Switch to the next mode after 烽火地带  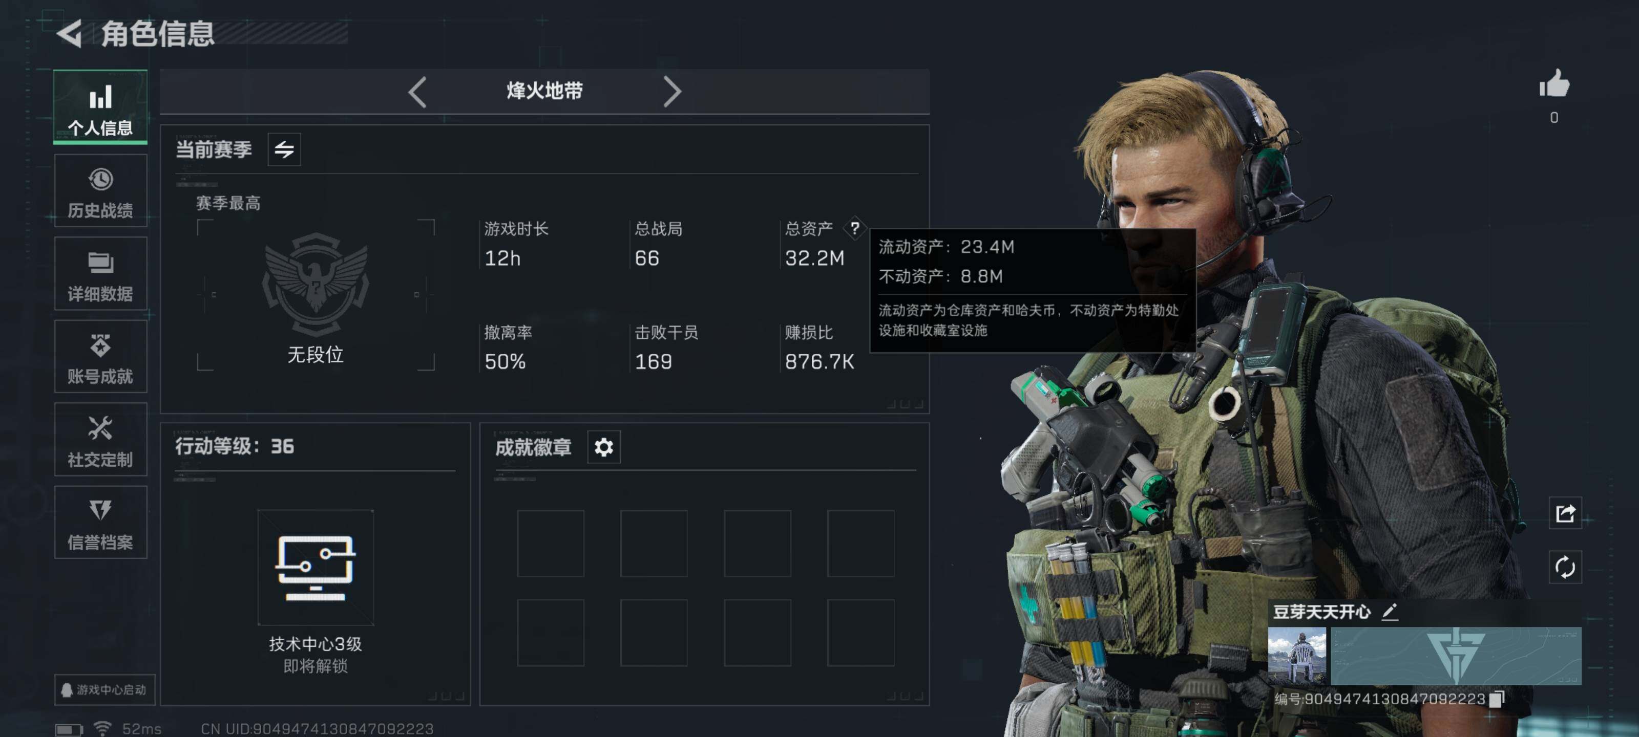coord(672,92)
